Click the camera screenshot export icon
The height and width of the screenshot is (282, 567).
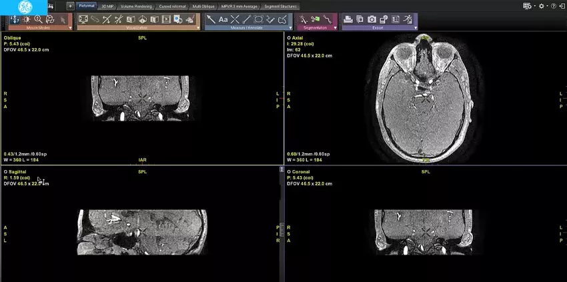coord(372,19)
